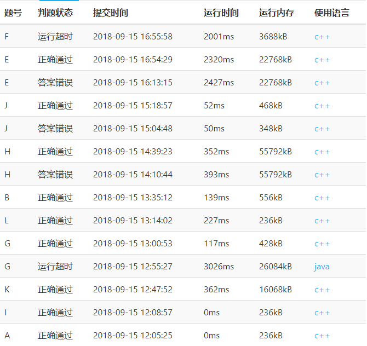Open the c++ link for the 12:08:57 submission

pos(322,313)
